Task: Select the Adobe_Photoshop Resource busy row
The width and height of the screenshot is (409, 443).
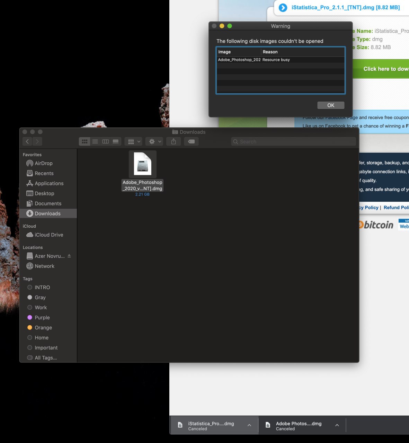Action: point(281,60)
